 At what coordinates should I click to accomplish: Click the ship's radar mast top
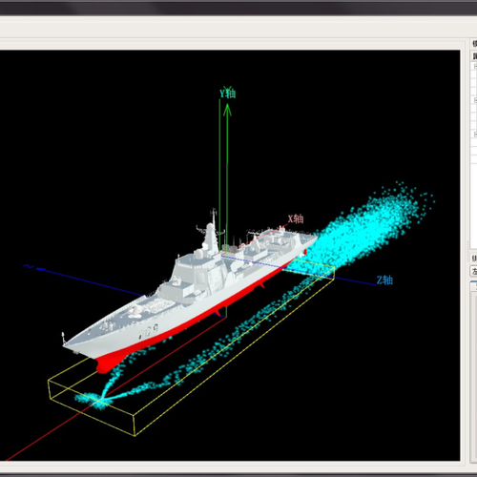coord(214,213)
